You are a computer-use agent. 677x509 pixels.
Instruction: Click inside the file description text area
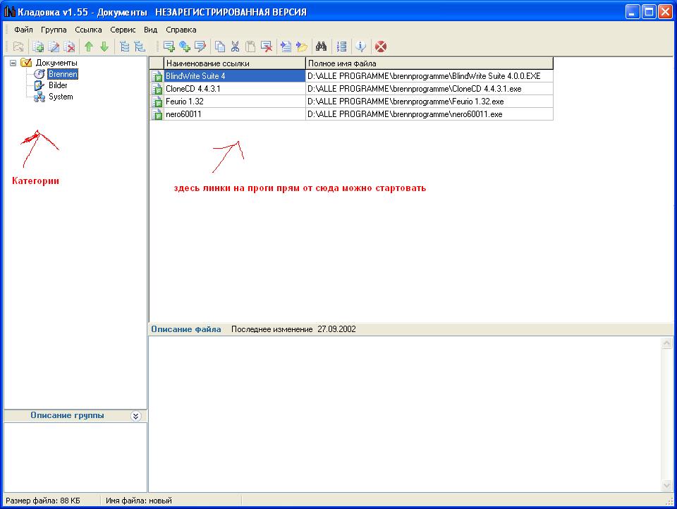pos(405,414)
